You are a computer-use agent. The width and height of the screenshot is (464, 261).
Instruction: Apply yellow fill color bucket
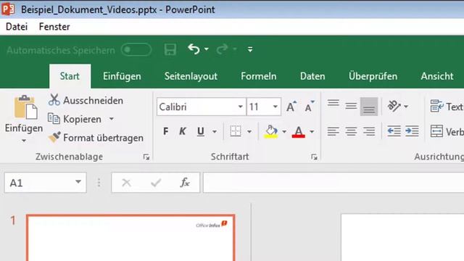point(270,131)
